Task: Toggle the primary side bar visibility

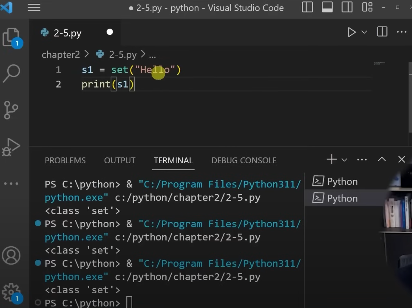Action: point(307,7)
